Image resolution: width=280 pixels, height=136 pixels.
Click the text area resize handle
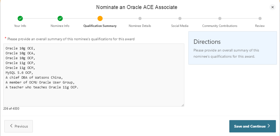click(183, 105)
